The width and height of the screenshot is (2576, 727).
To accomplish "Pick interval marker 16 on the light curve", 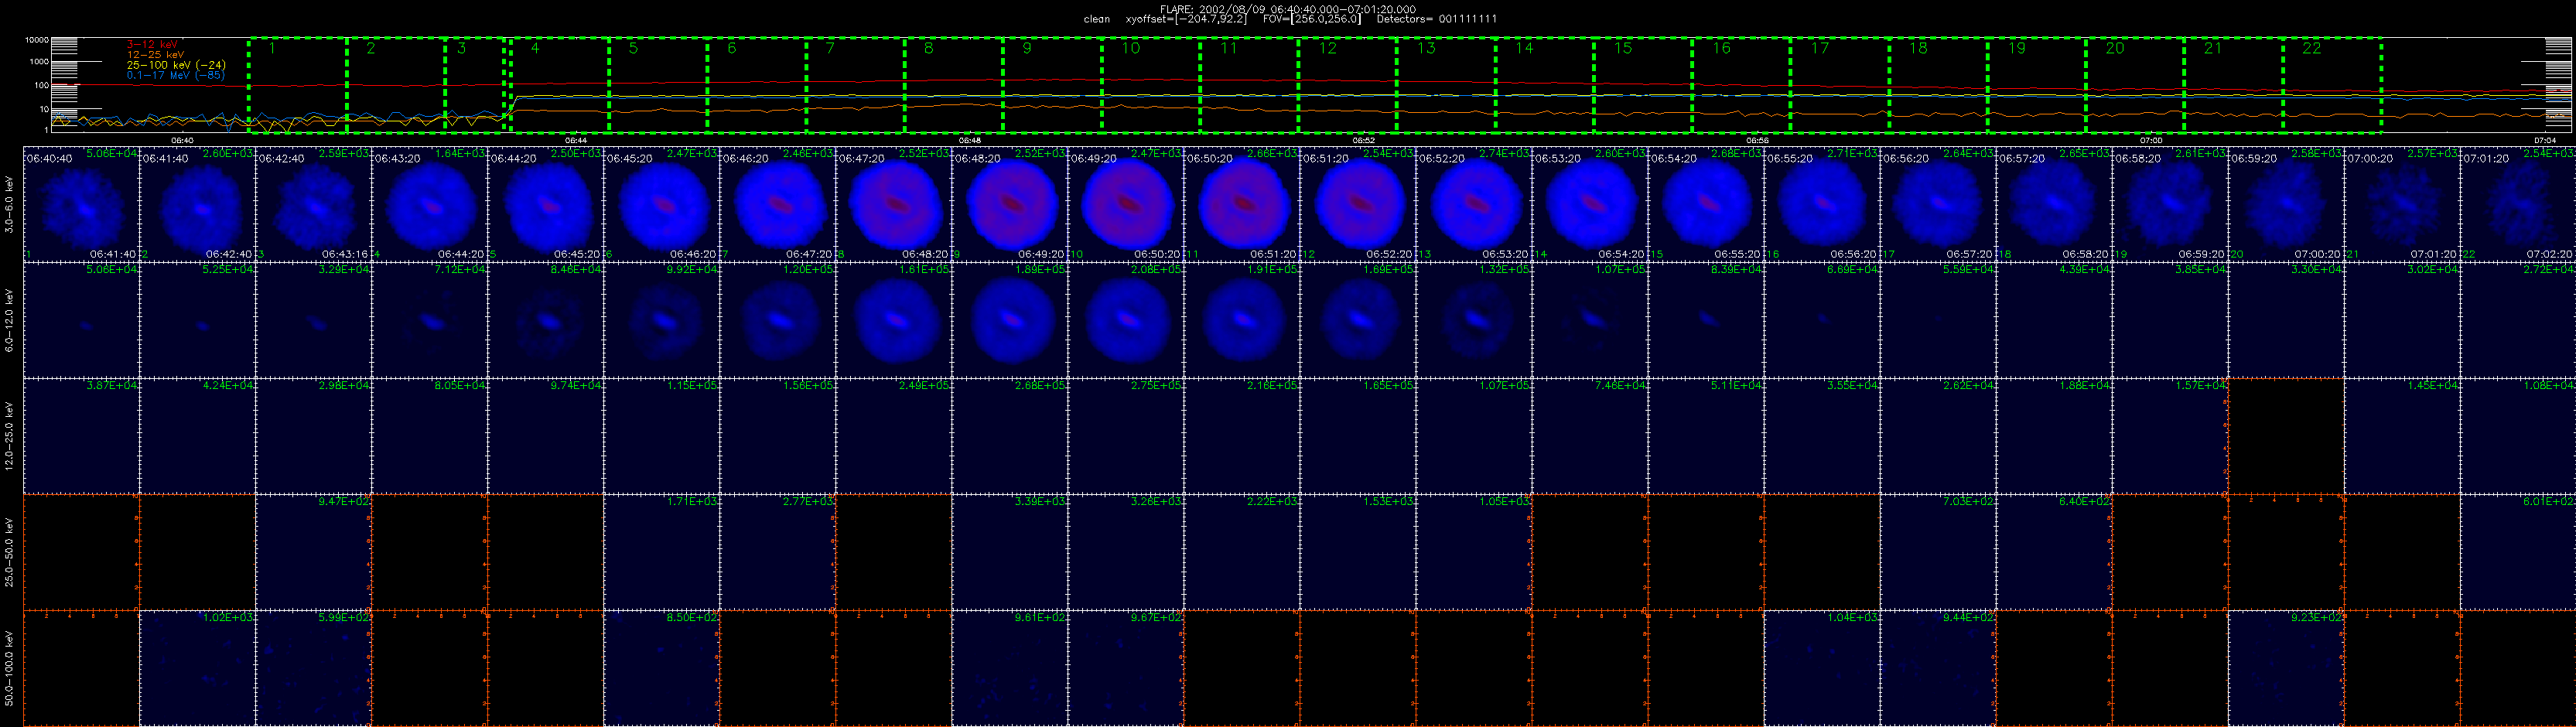I will [1721, 48].
